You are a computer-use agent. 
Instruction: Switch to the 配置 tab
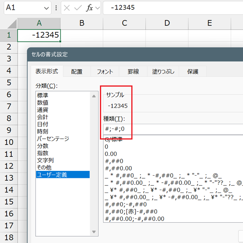pos(77,72)
